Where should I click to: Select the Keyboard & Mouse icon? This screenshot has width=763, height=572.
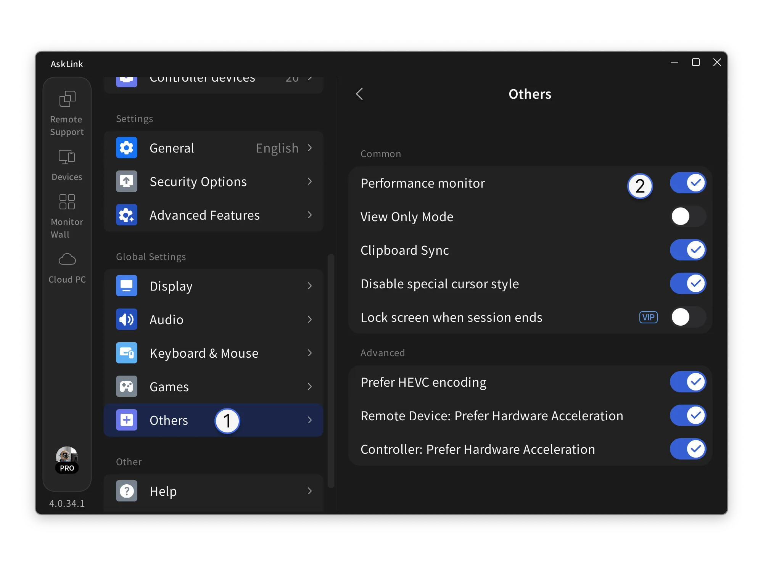tap(126, 353)
